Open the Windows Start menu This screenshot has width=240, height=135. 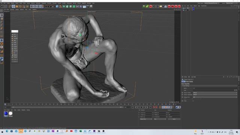(2, 132)
